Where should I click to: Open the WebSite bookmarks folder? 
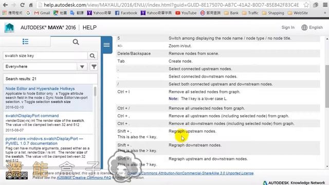[x=298, y=13]
